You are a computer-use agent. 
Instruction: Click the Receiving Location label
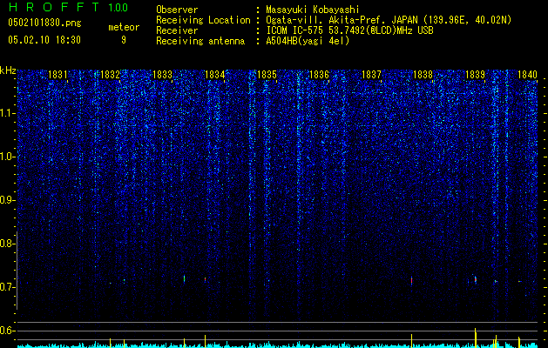[x=203, y=20]
